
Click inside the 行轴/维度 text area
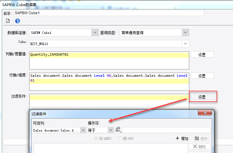(109, 81)
